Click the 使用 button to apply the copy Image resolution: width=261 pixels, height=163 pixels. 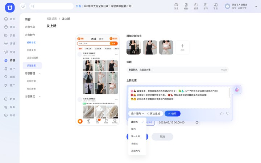172,113
